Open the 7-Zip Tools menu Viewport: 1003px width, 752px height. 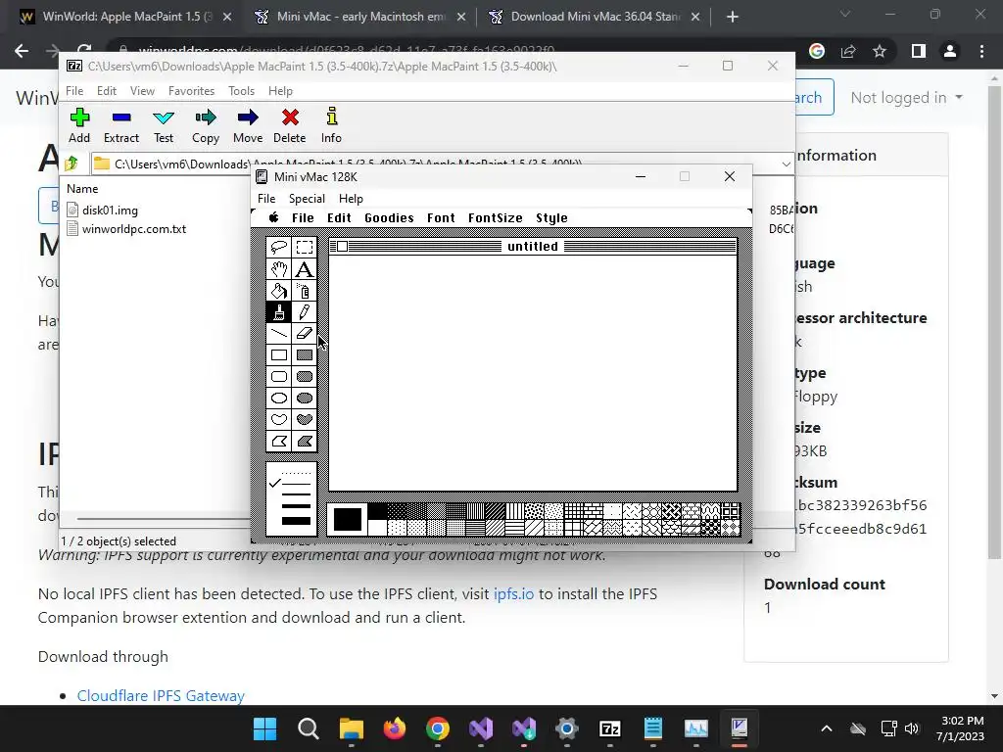click(x=241, y=91)
